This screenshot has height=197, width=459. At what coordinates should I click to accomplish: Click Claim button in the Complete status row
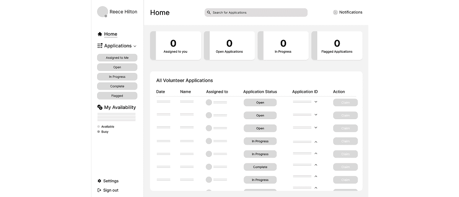pos(345,167)
